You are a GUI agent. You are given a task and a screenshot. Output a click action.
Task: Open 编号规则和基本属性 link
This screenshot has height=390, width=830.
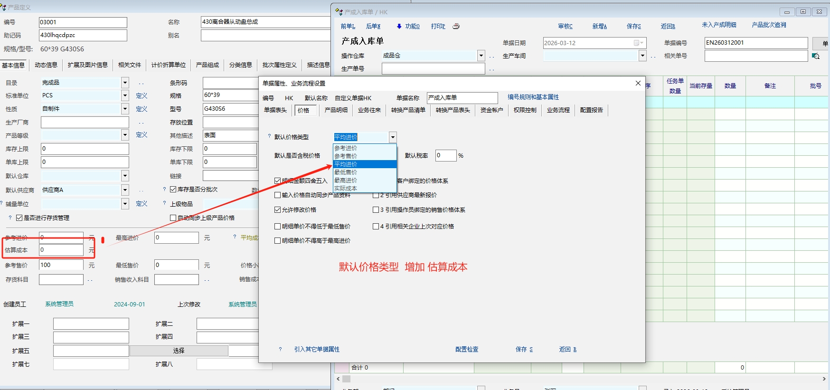(533, 97)
